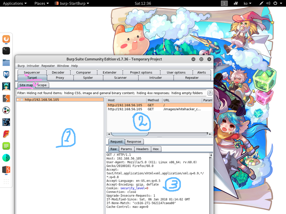The height and width of the screenshot is (214, 286).
Task: Click the horizontal scrollbar right arrow
Action: 210,134
